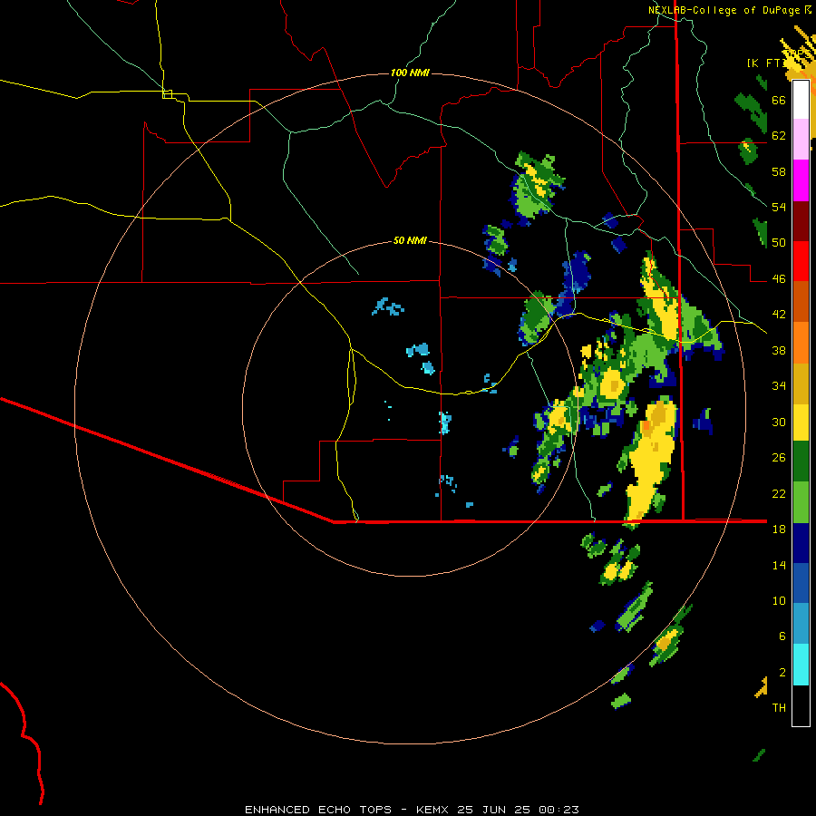This screenshot has height=816, width=816.
Task: Click the "ENHANCED ECHO TOPS - KEMX" caption
Action: click(x=348, y=810)
